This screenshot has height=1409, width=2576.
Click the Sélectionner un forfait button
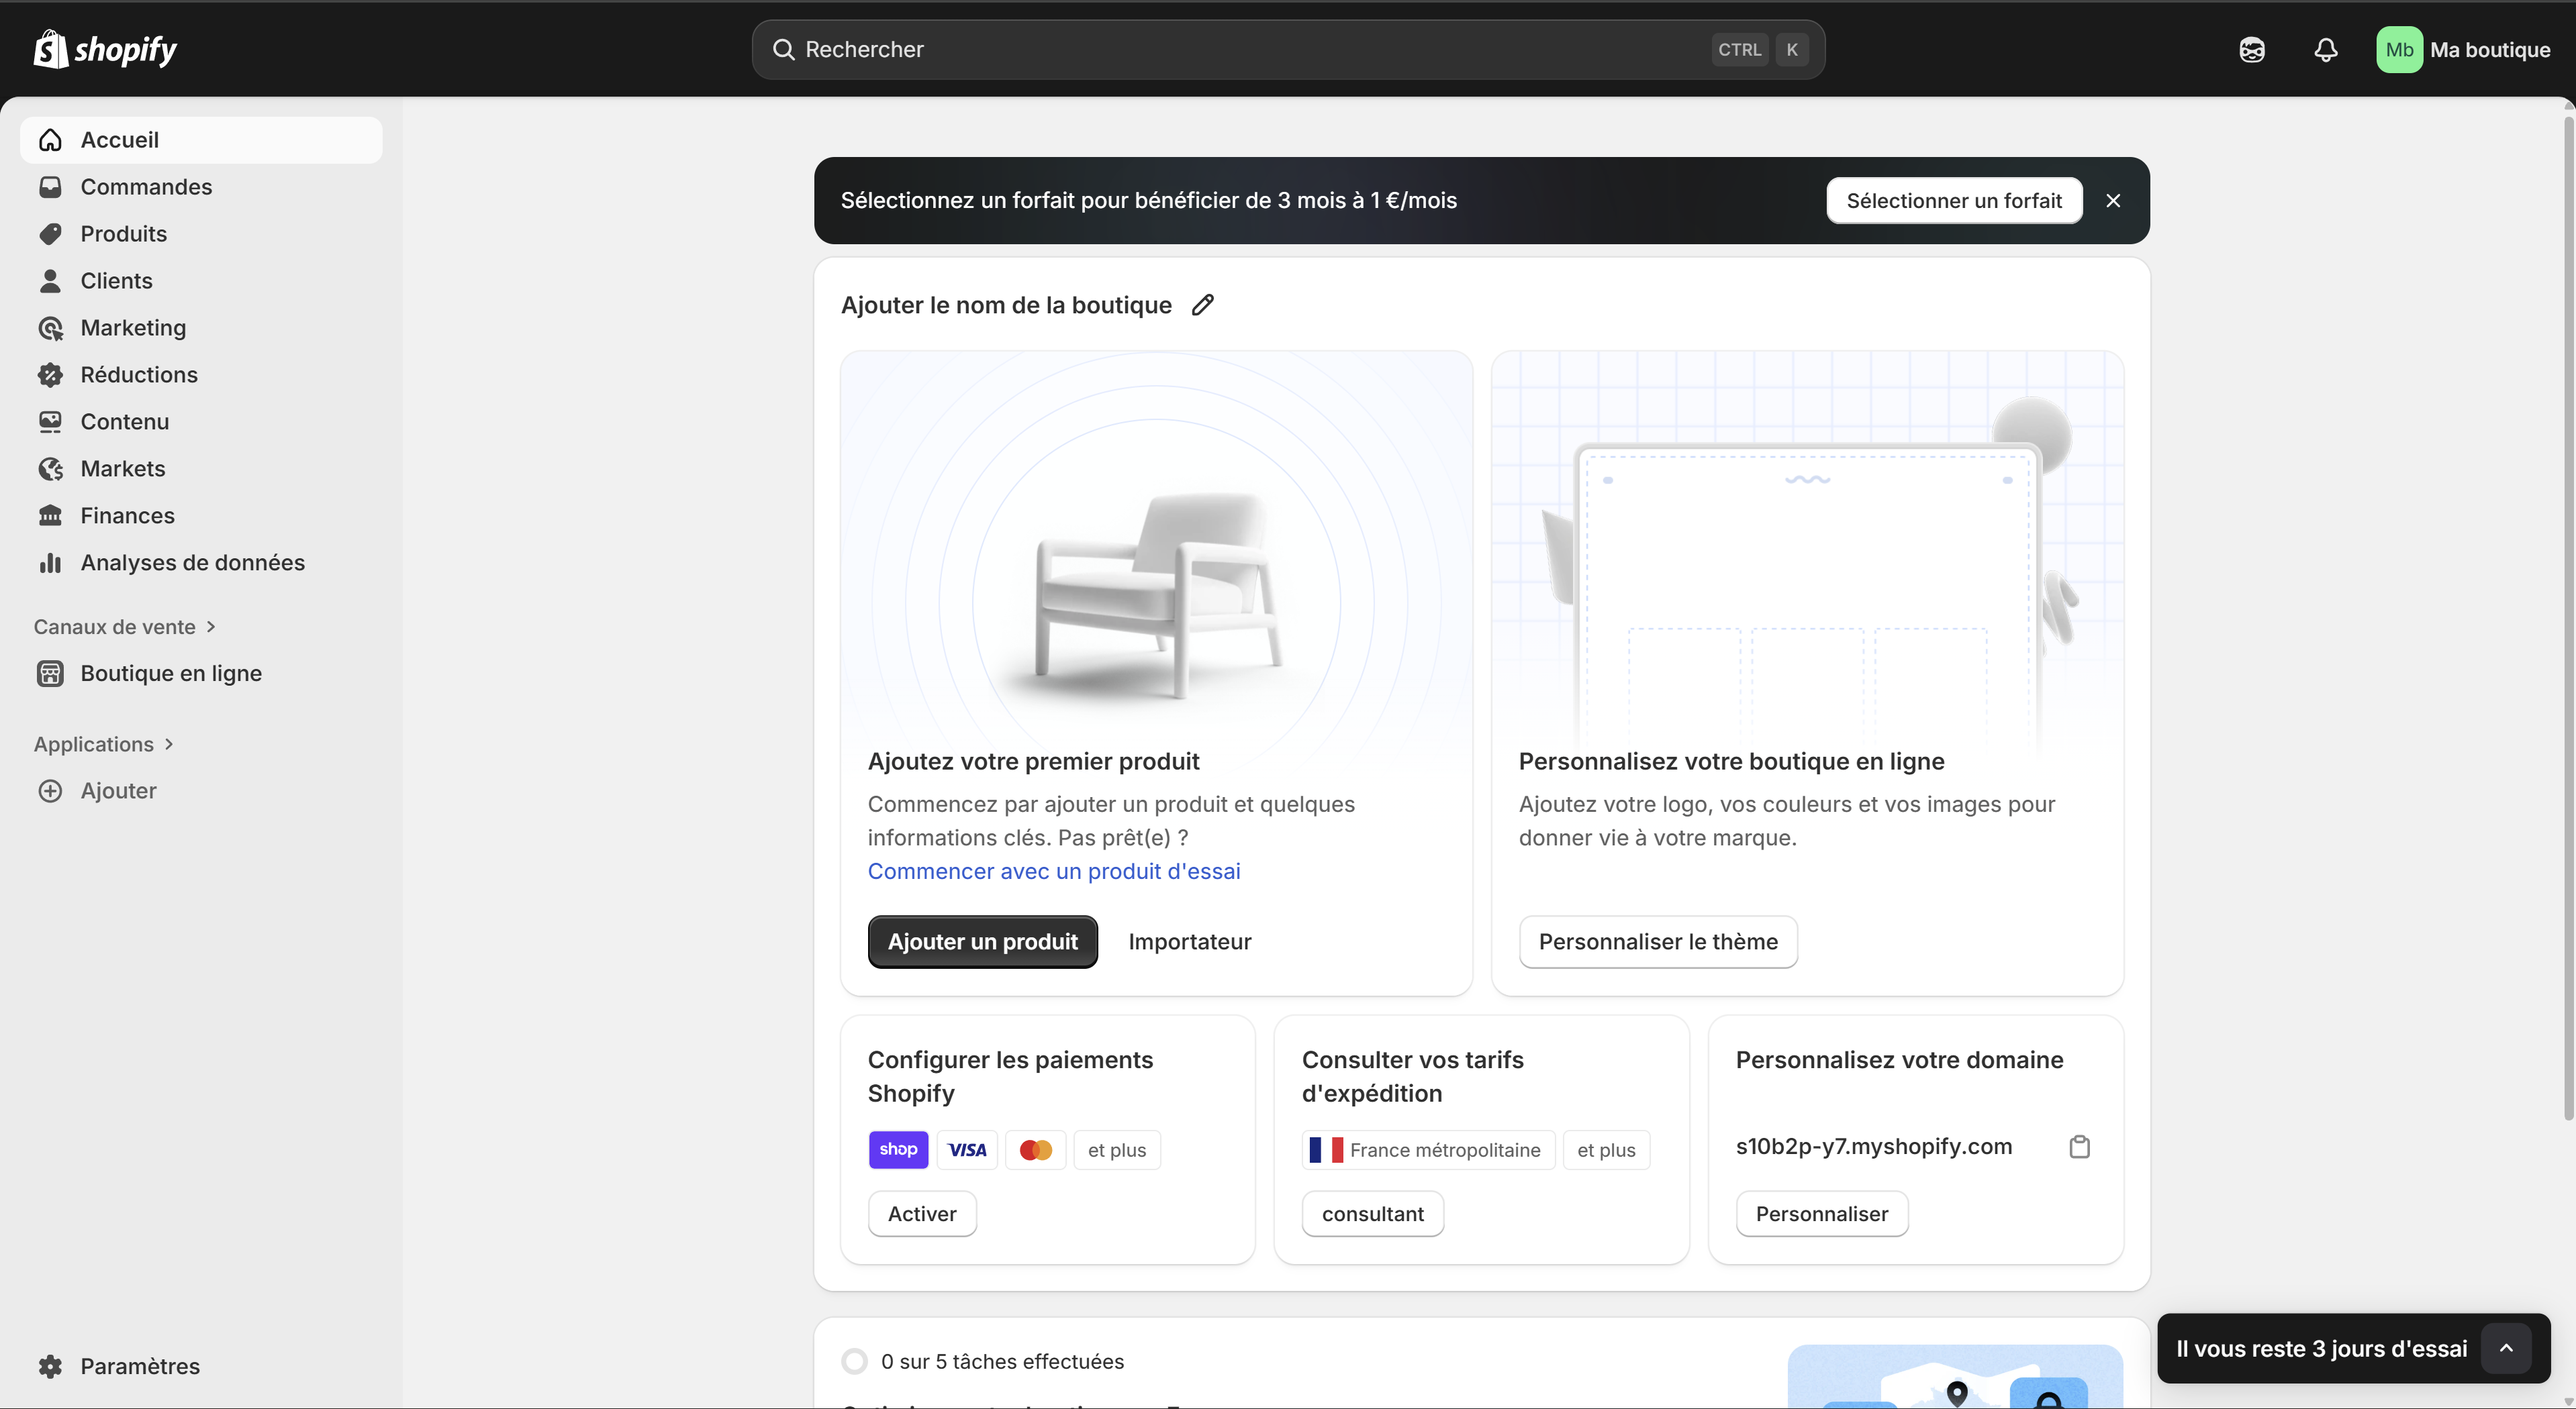(x=1953, y=200)
